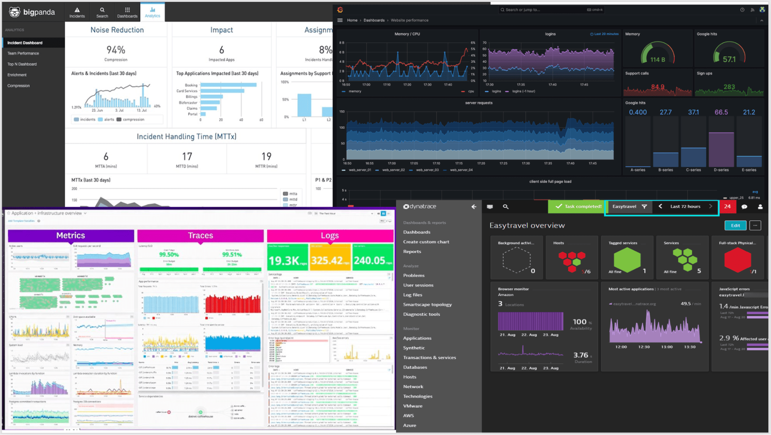Click the compression color swatch in the legend

tap(120, 119)
